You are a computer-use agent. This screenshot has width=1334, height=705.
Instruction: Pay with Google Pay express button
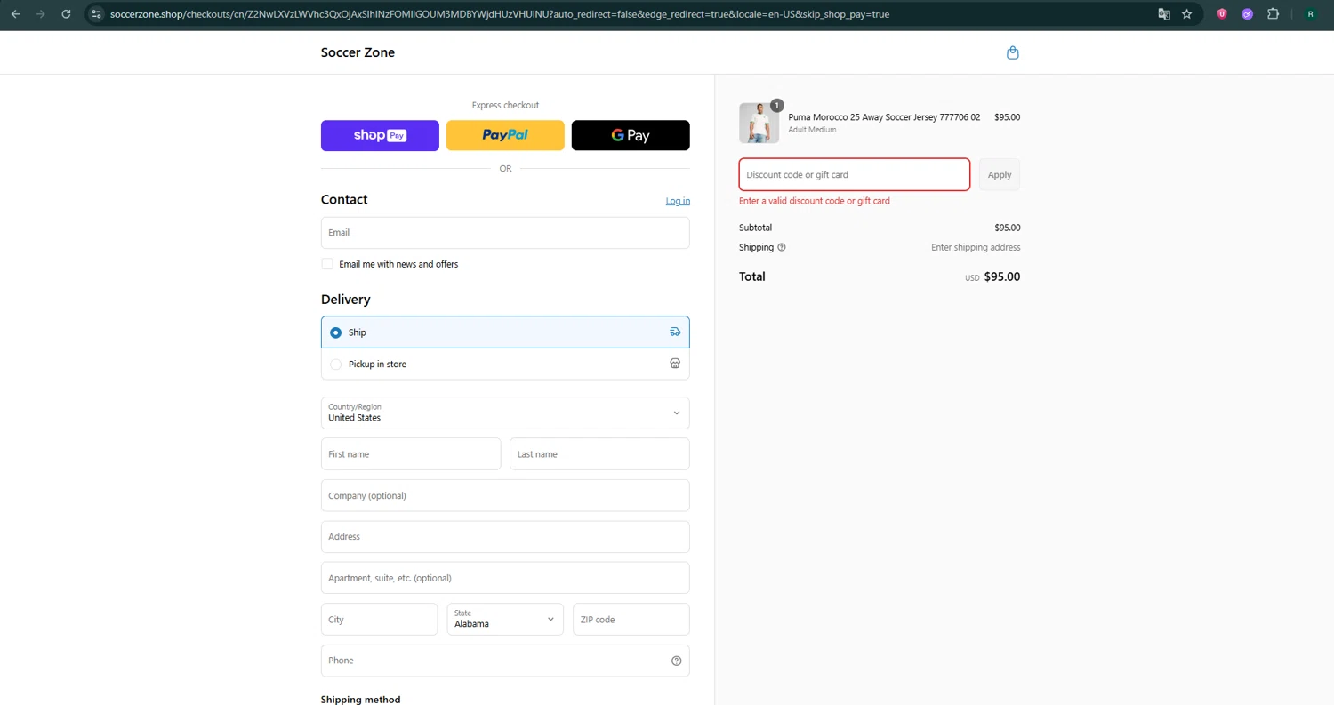click(x=631, y=135)
